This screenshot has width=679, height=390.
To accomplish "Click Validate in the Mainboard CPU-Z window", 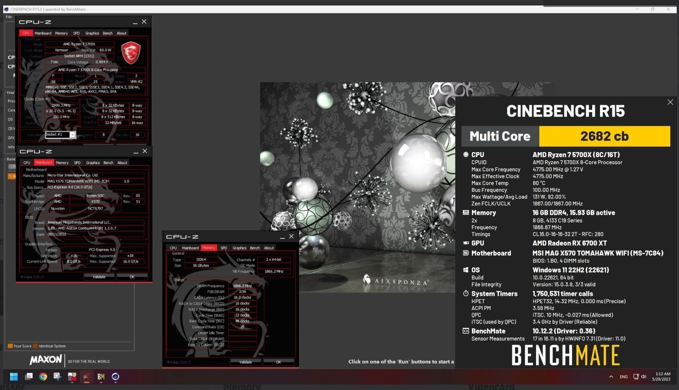I will pyautogui.click(x=99, y=277).
